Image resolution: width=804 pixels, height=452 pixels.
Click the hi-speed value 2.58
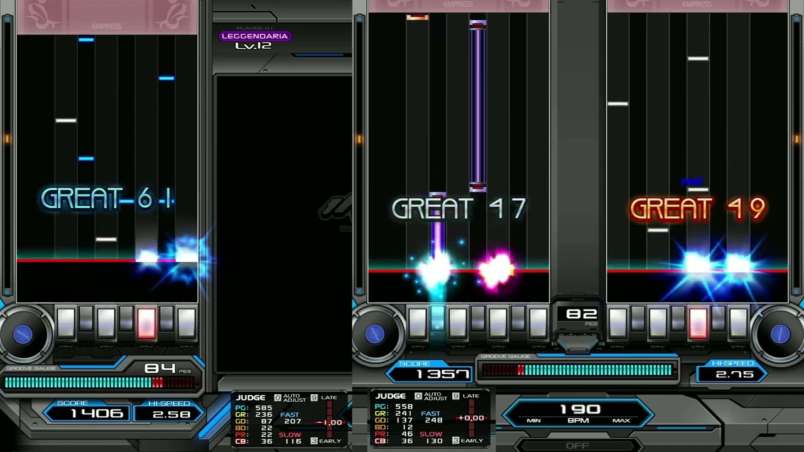point(171,414)
